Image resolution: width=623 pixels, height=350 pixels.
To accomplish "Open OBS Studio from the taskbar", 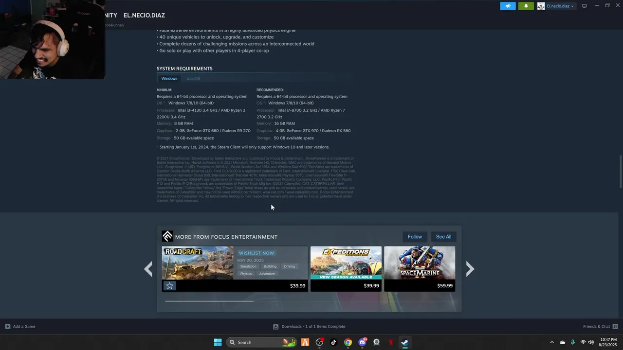I will tap(319, 342).
